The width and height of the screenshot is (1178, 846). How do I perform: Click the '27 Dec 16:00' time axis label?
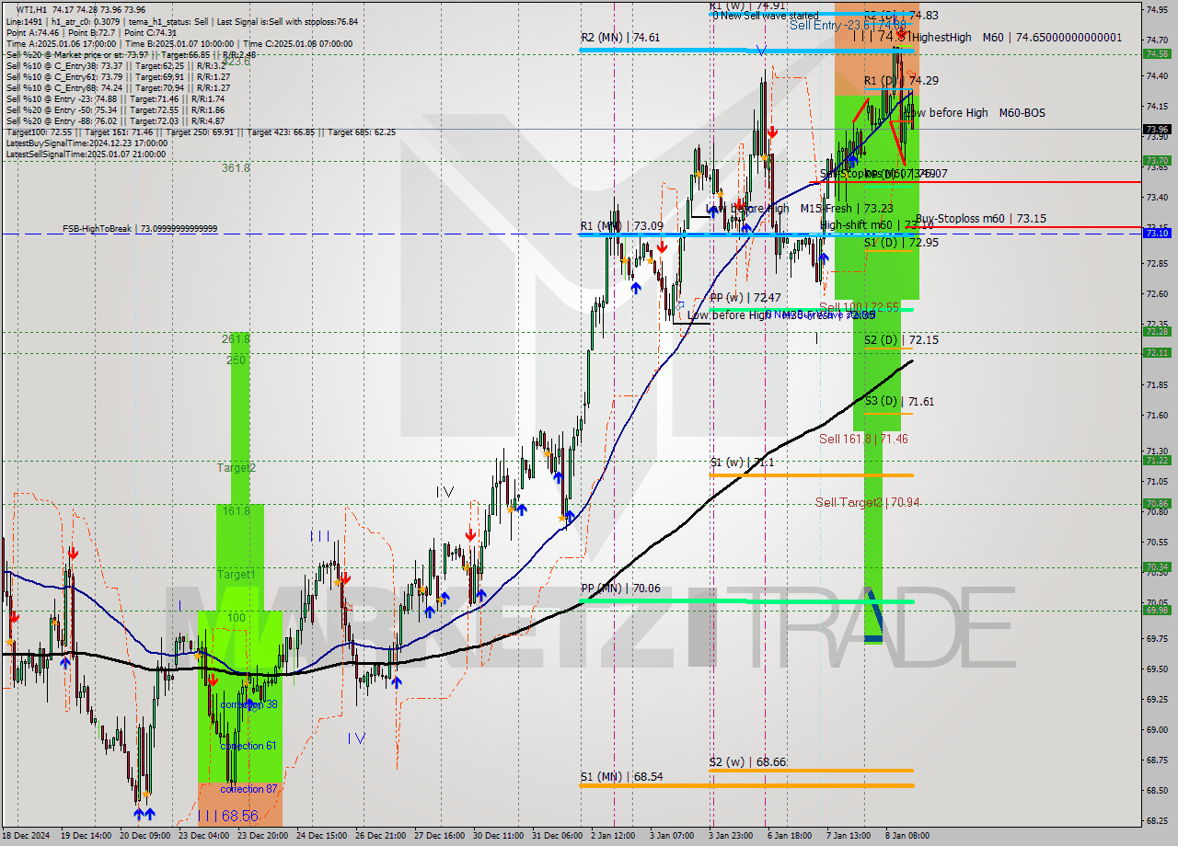click(440, 836)
